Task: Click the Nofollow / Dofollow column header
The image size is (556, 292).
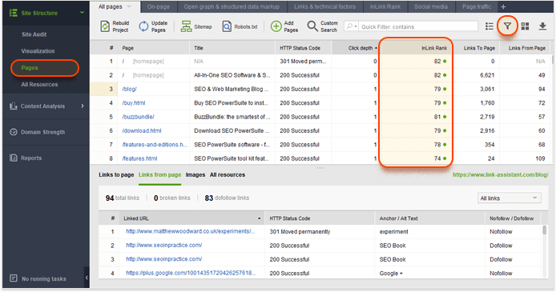Action: [512, 218]
